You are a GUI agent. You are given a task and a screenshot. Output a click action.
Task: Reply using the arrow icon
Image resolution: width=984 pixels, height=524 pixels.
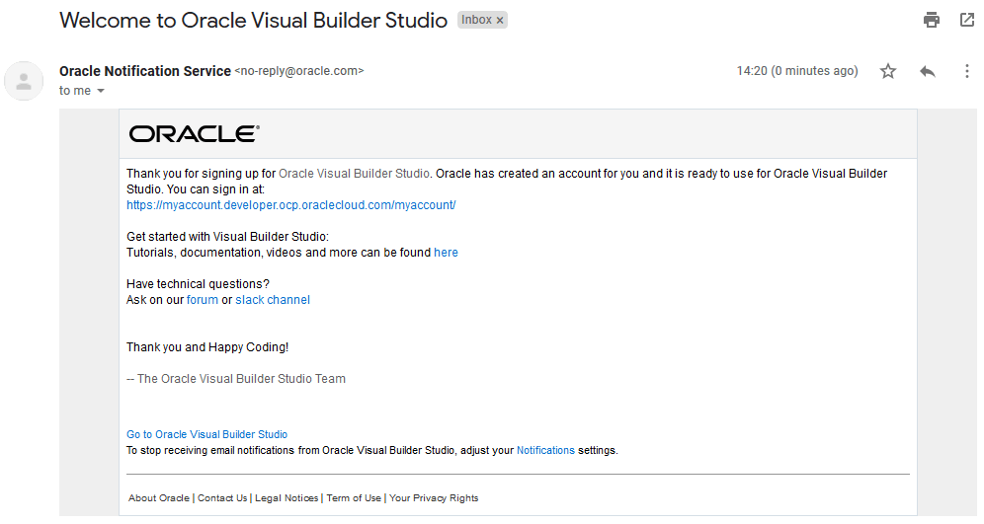click(x=928, y=71)
